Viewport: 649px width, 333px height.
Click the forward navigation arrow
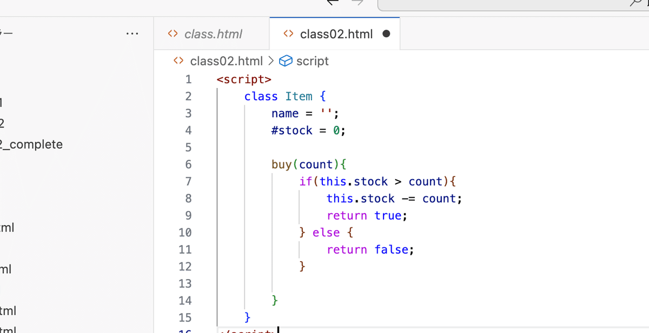point(357,3)
